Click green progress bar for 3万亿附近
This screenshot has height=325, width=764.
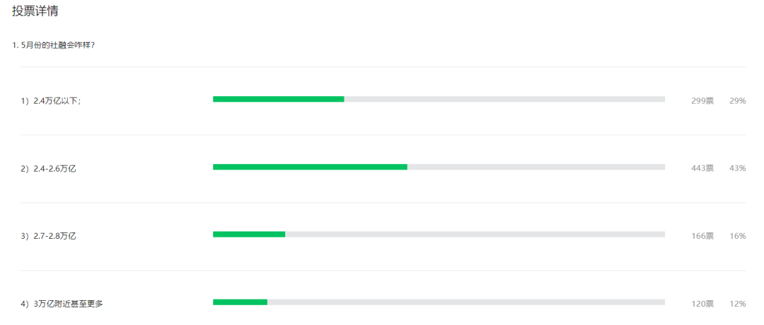(241, 302)
